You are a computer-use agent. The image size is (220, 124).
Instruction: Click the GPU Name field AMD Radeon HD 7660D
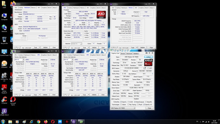[132, 57]
